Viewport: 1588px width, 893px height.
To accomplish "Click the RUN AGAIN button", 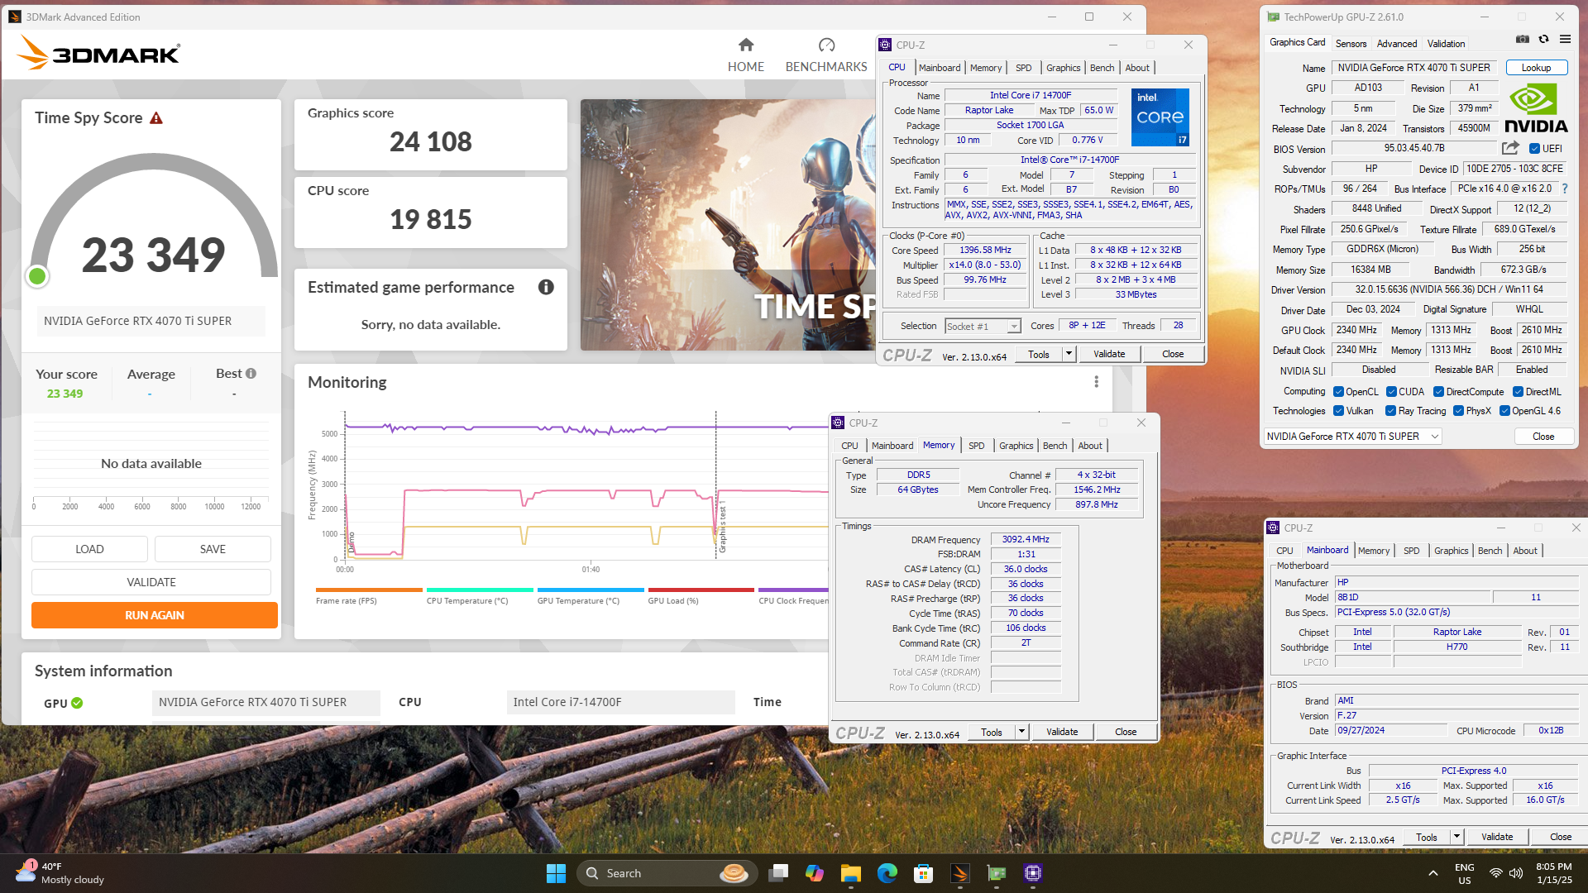I will click(x=155, y=615).
